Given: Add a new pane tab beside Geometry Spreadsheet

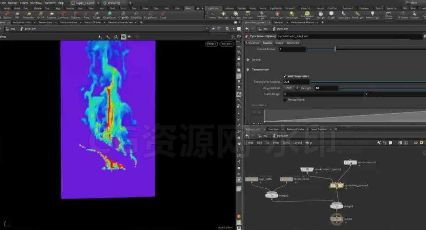Looking at the screenshot, I should pos(141,22).
